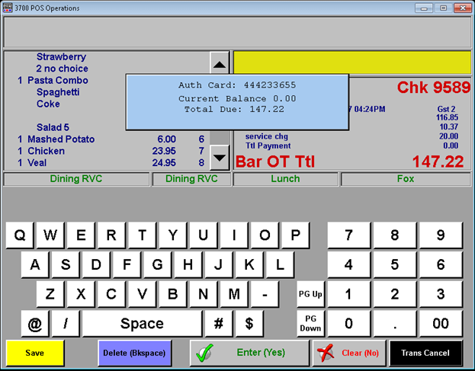Image resolution: width=475 pixels, height=371 pixels.
Task: Tap the number 7 key
Action: click(x=348, y=235)
